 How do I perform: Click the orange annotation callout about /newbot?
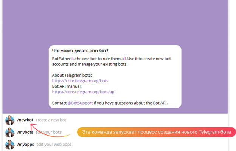click(x=156, y=132)
